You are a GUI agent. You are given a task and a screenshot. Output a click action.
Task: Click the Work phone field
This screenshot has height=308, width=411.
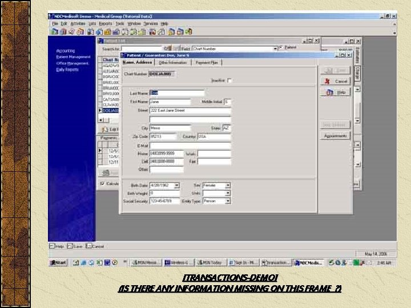pos(214,153)
